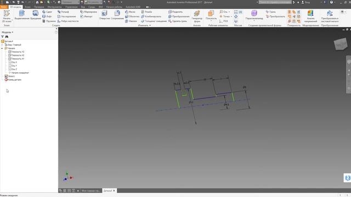
Task: Click the Маркировка (Decal) tool
Action: click(89, 12)
